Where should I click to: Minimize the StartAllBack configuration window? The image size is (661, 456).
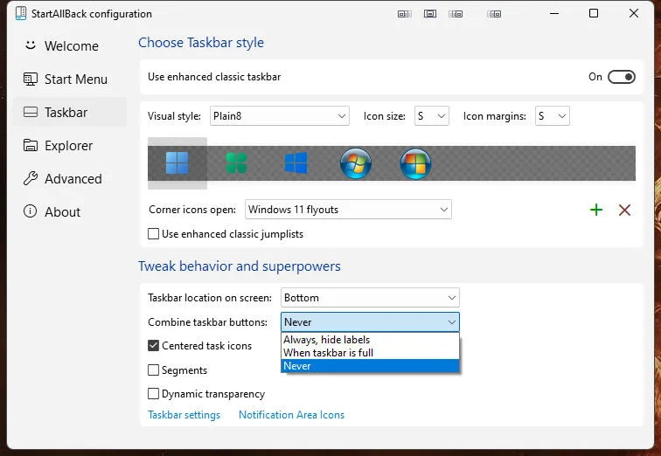[x=554, y=13]
